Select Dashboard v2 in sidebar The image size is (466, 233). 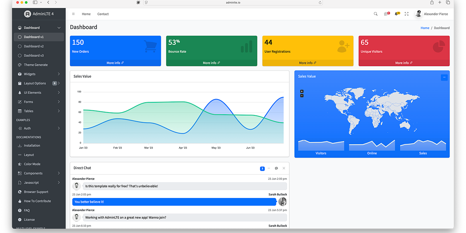click(34, 46)
